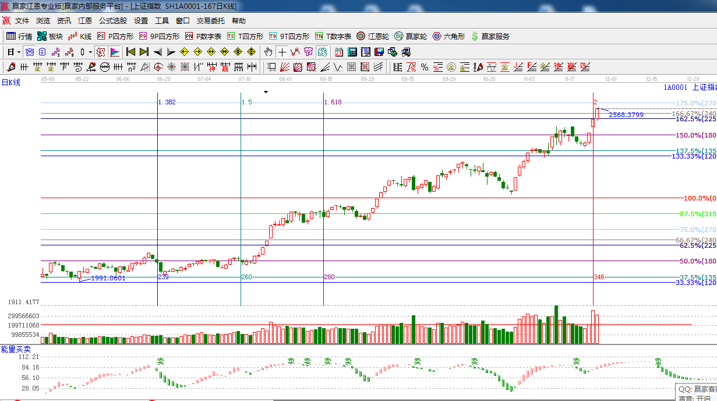The height and width of the screenshot is (401, 717).
Task: Click the 日K线 chart label
Action: point(10,82)
